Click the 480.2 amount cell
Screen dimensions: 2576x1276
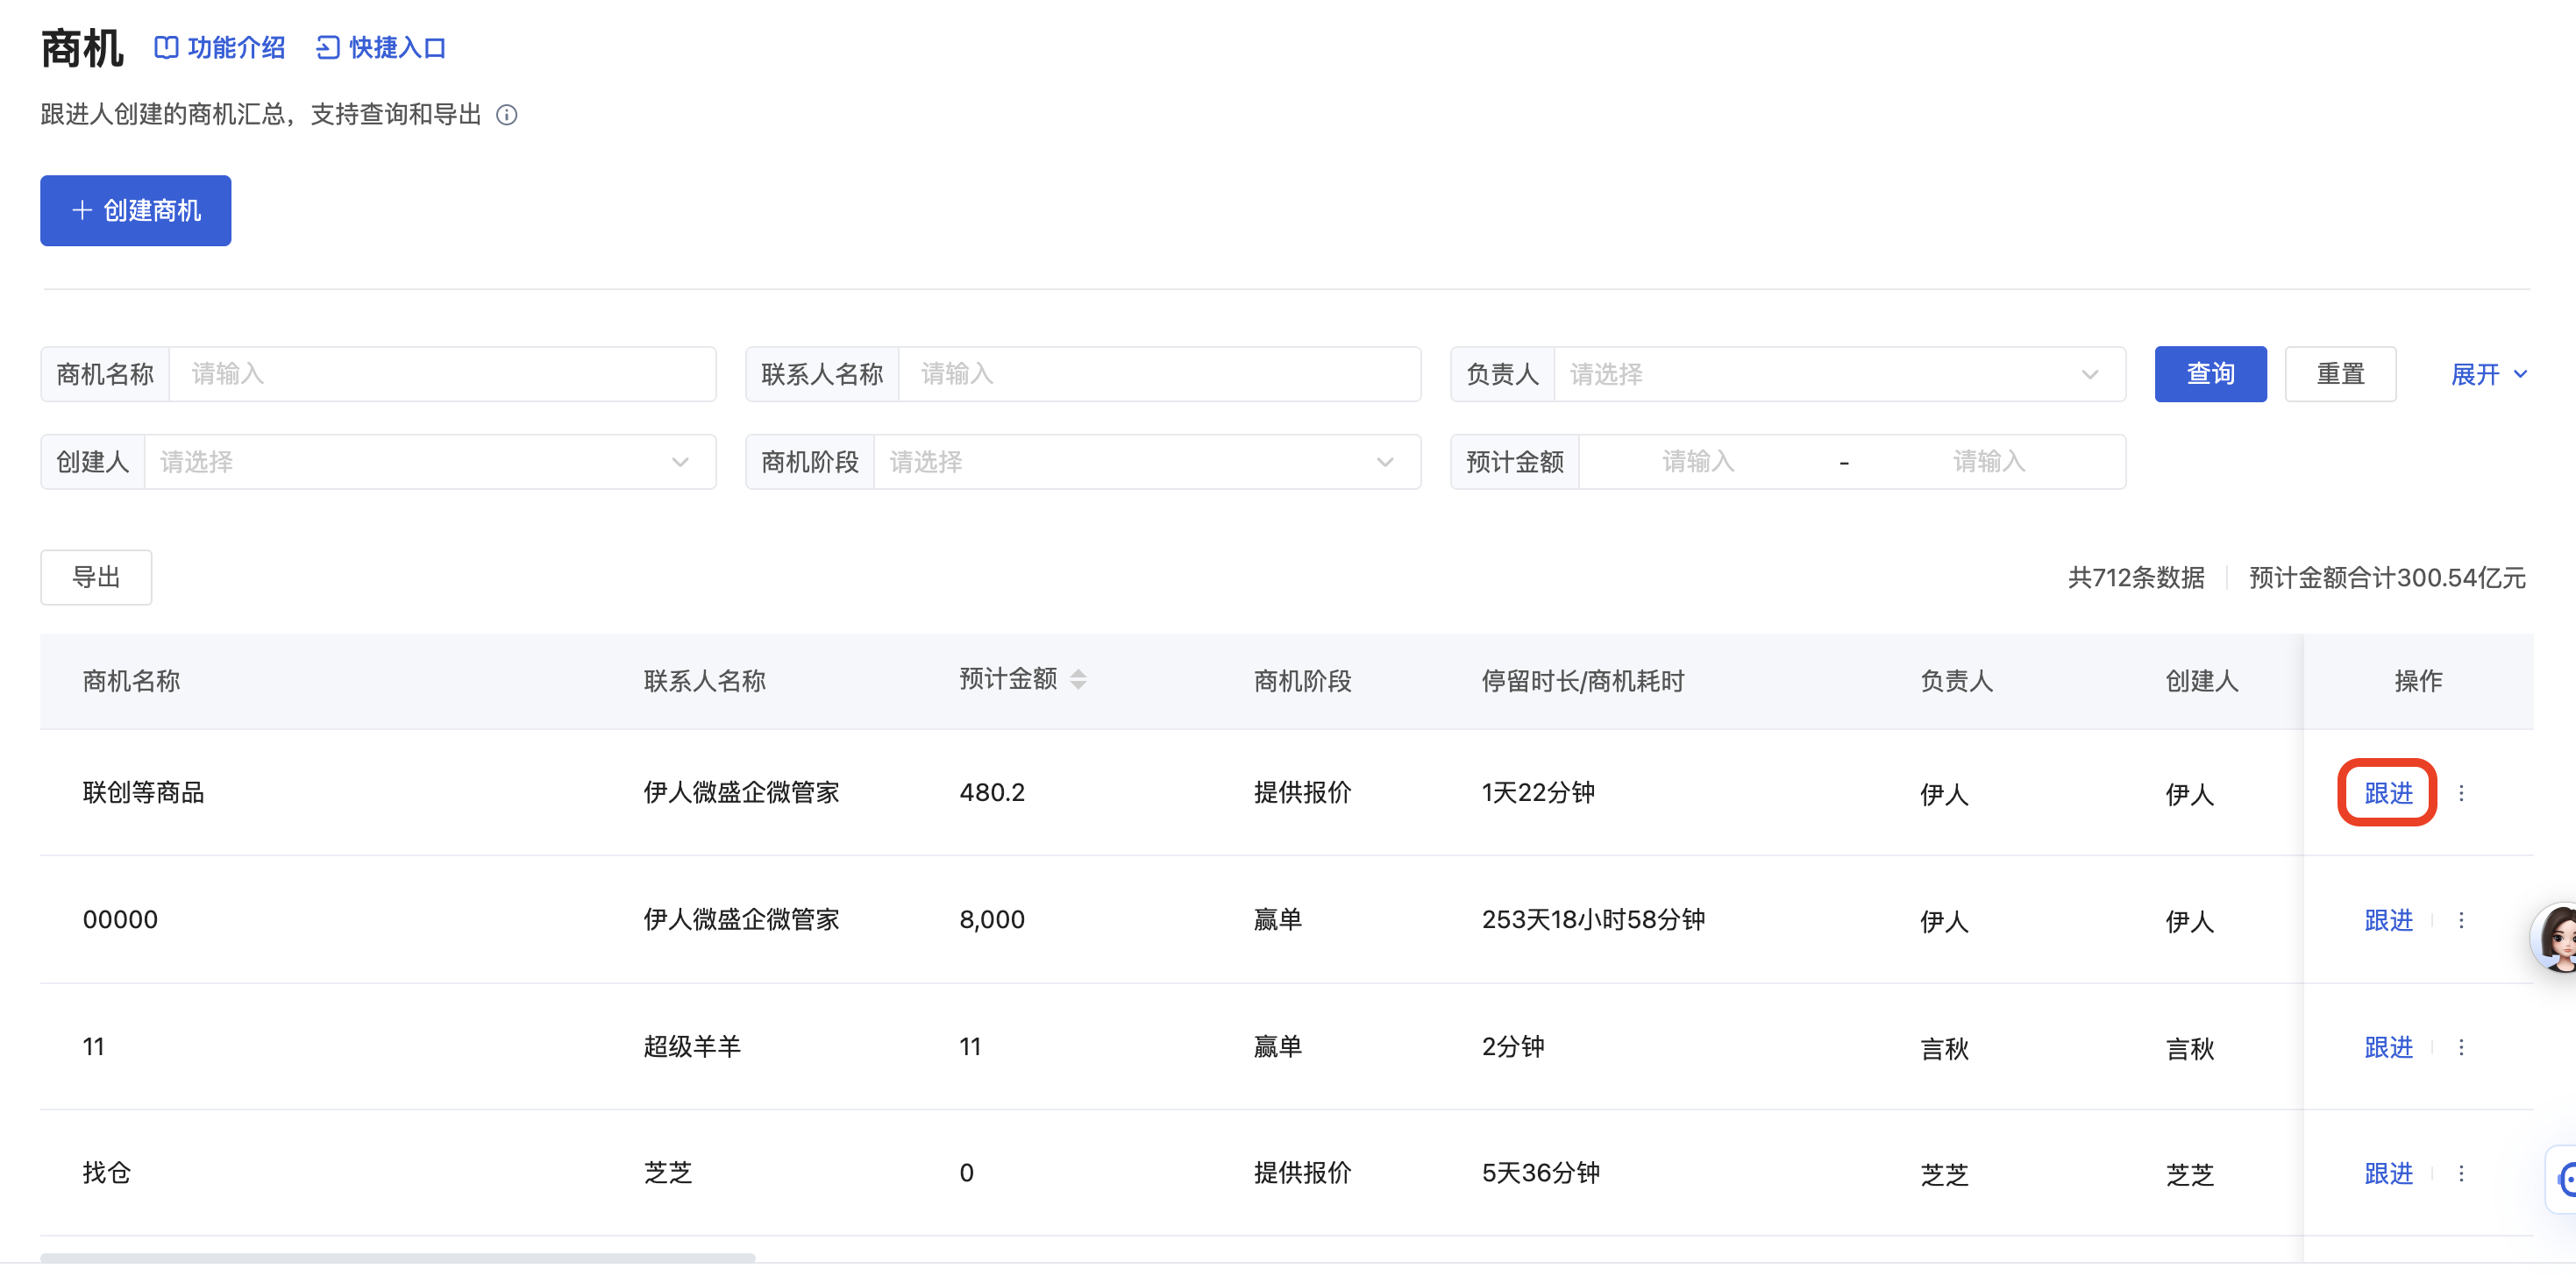[x=992, y=792]
